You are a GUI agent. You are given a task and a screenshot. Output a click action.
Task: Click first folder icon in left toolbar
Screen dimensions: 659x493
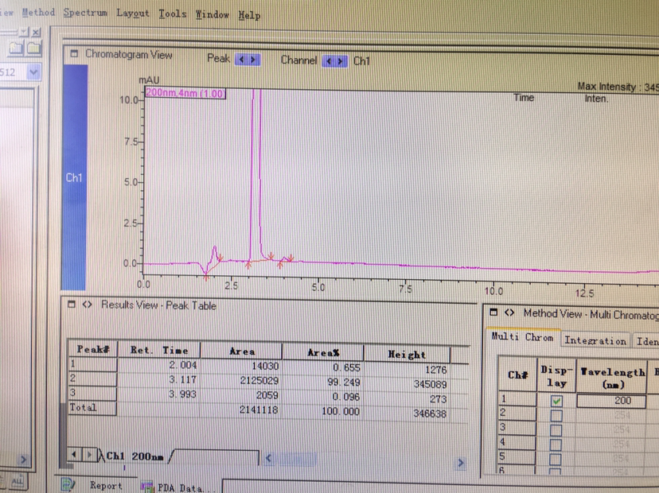point(16,49)
